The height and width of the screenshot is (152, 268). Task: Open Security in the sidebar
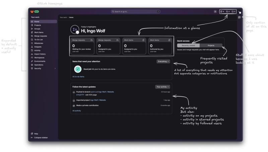click(x=44, y=69)
